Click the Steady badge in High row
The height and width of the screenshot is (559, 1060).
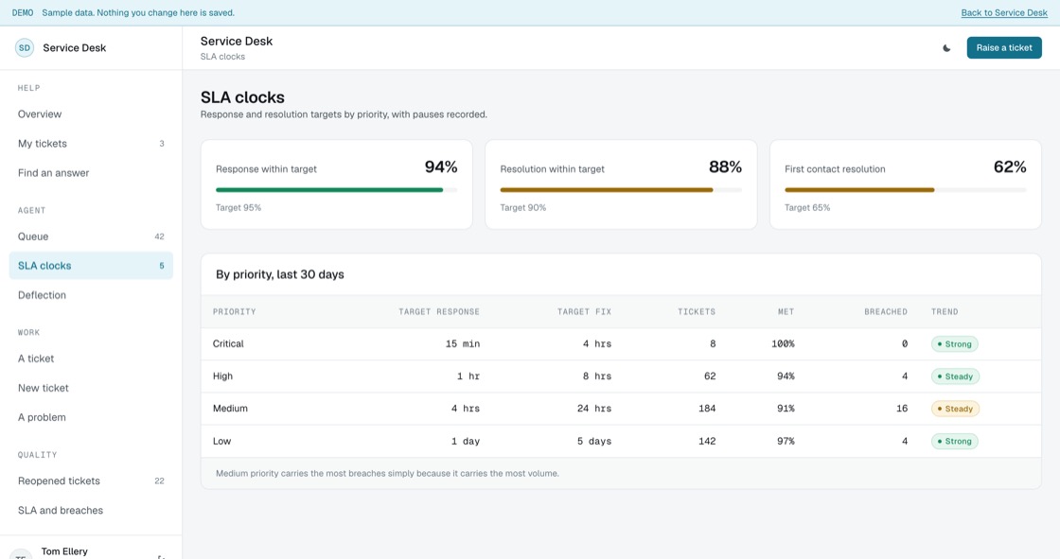(955, 376)
